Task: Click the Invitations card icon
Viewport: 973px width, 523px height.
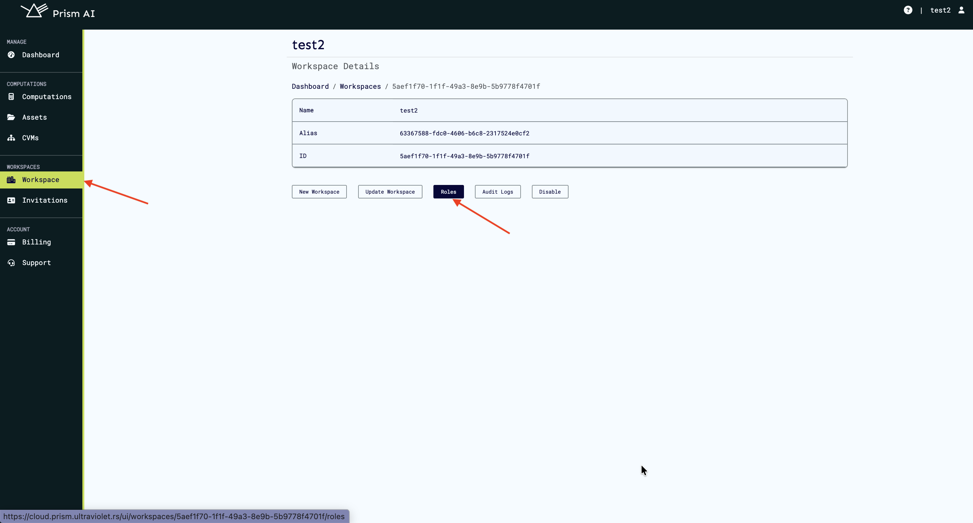Action: coord(11,200)
